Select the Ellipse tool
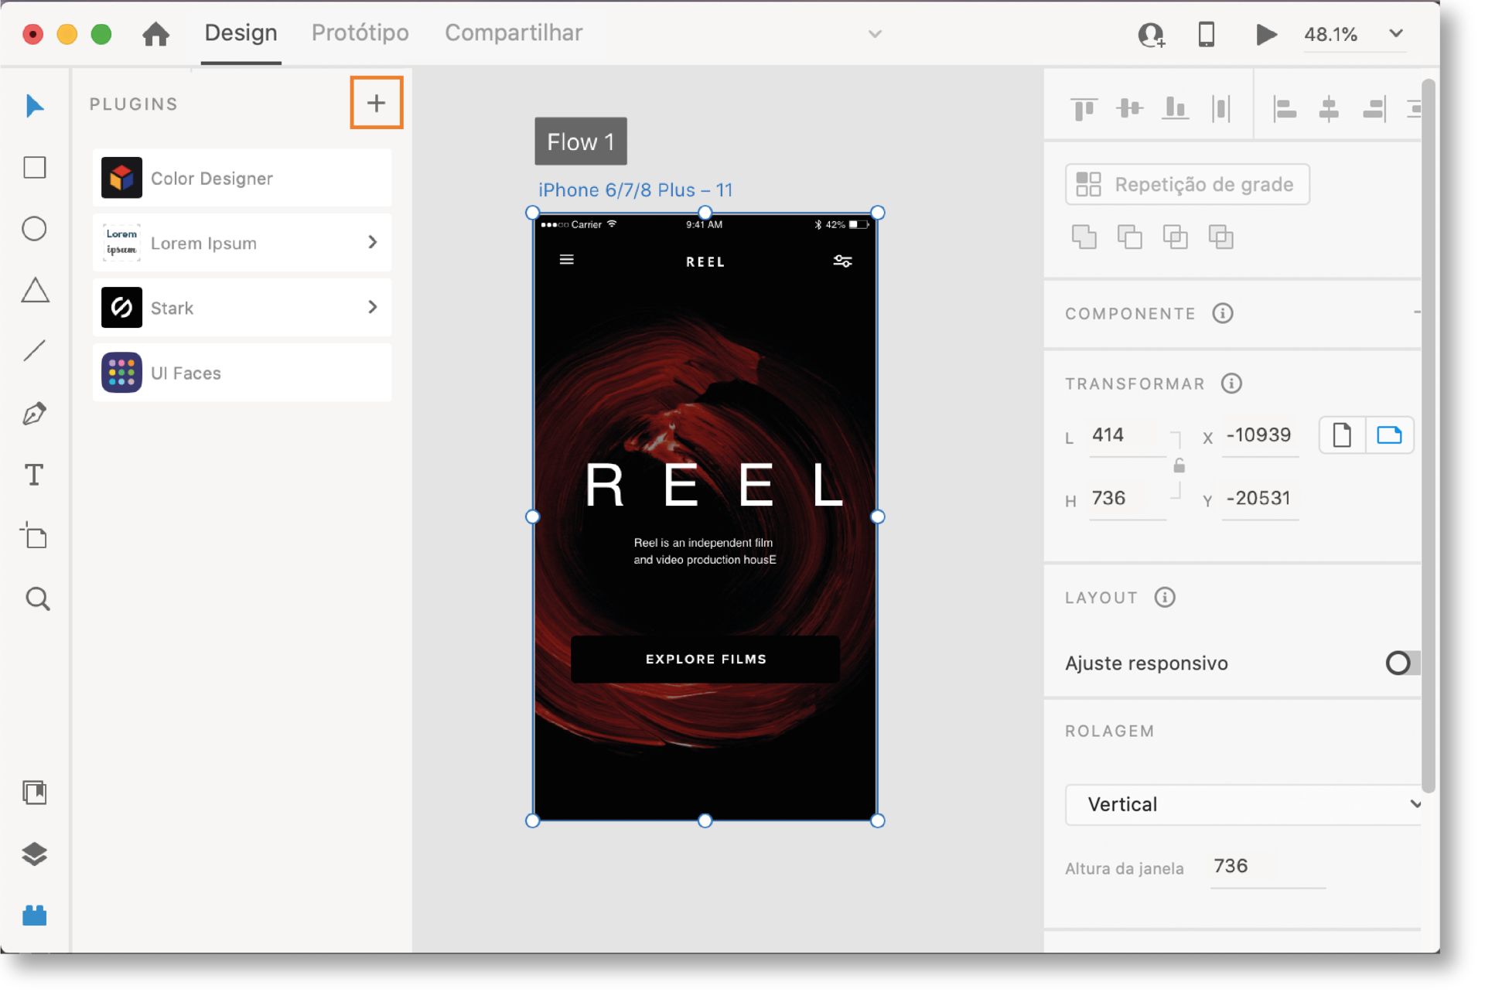 pyautogui.click(x=34, y=228)
